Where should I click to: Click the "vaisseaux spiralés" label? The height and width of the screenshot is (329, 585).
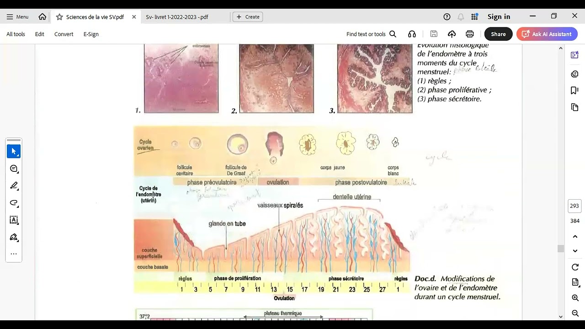pyautogui.click(x=280, y=206)
